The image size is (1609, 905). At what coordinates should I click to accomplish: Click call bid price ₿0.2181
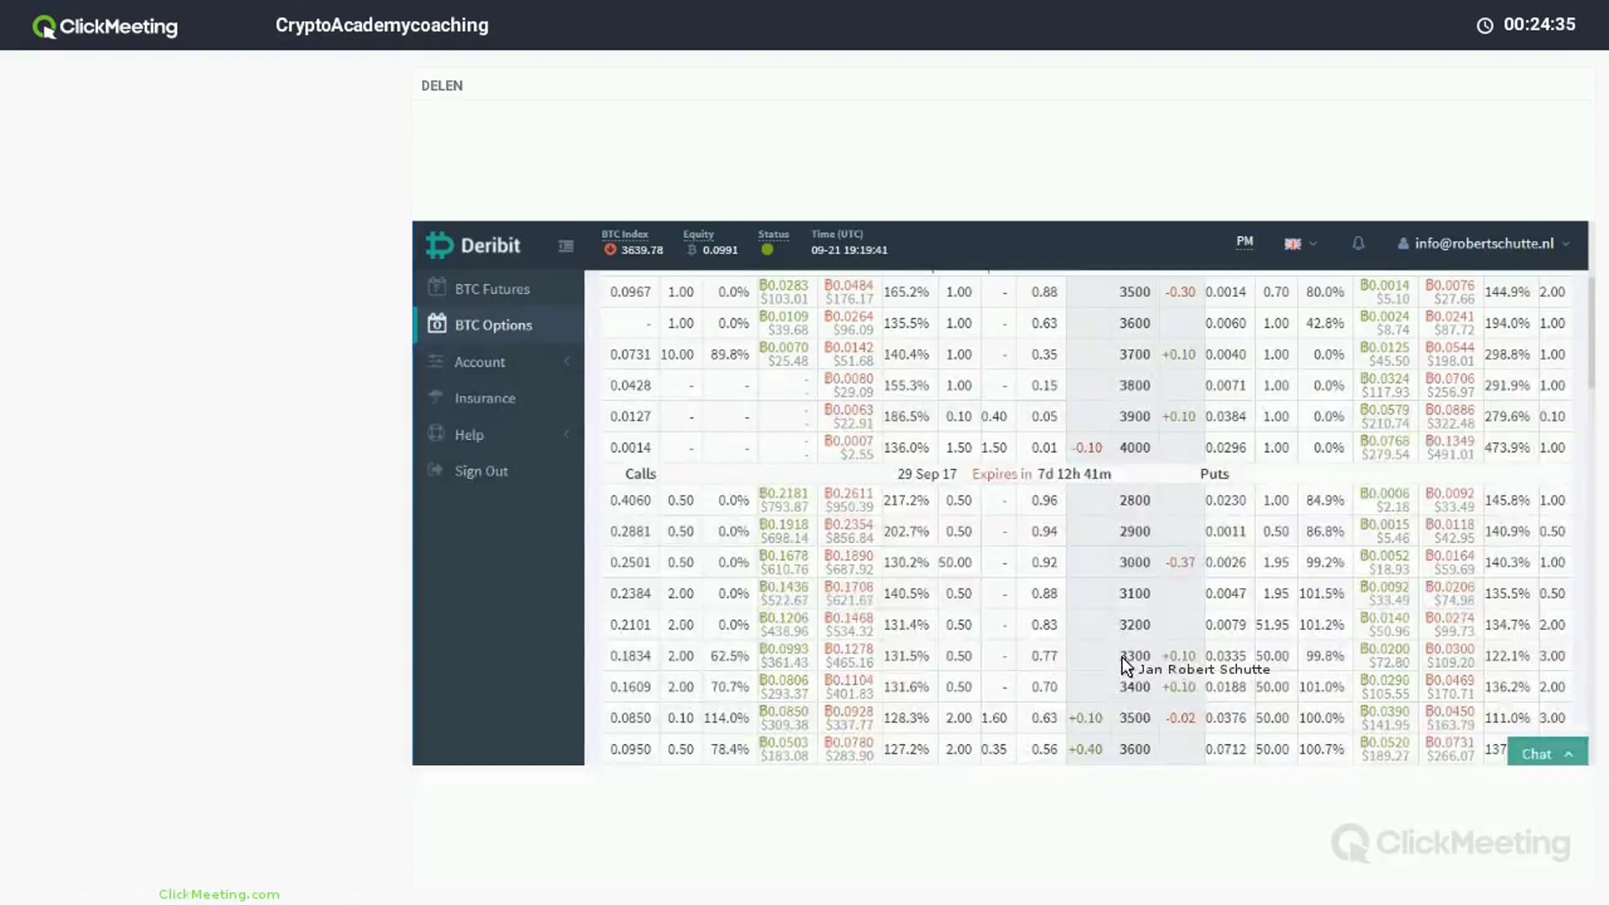(784, 494)
